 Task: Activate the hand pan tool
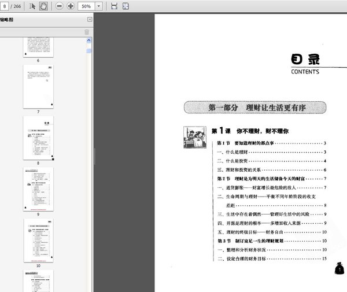[43, 6]
